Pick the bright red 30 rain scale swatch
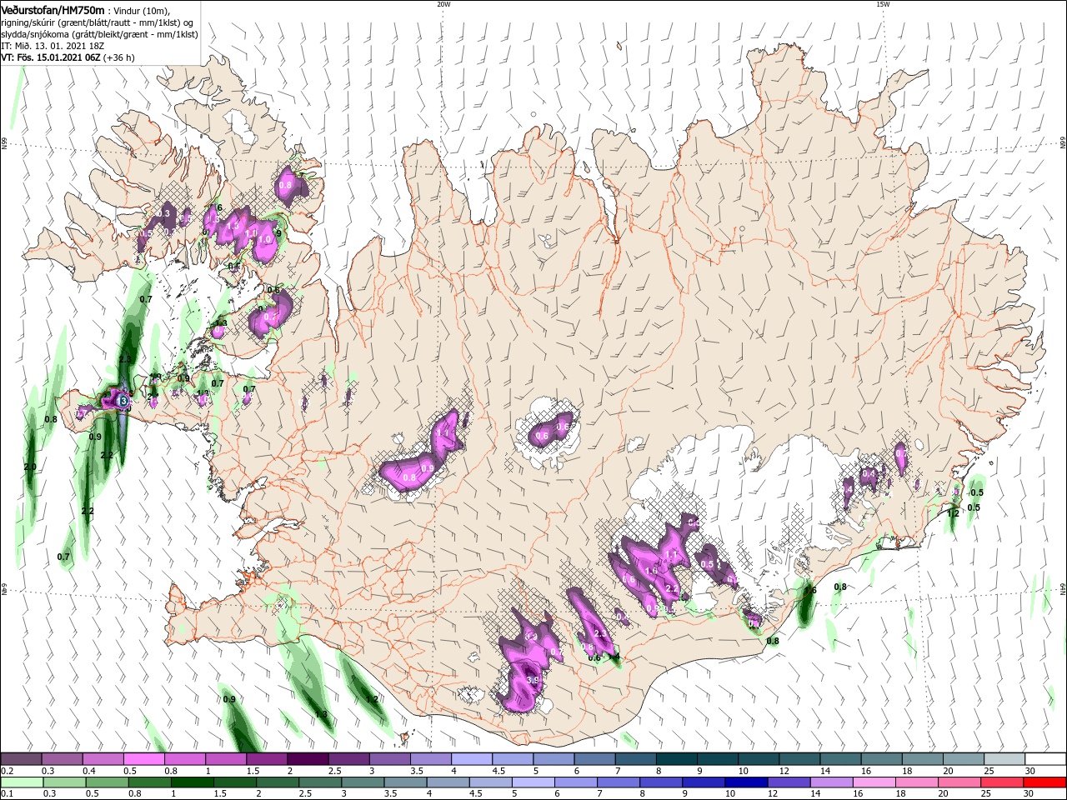Screen dimensions: 1067x800 [1045, 782]
